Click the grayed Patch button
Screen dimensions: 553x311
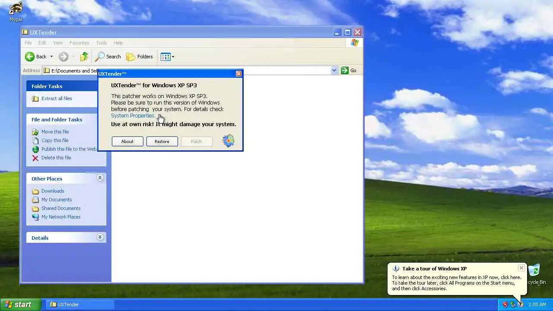point(197,141)
